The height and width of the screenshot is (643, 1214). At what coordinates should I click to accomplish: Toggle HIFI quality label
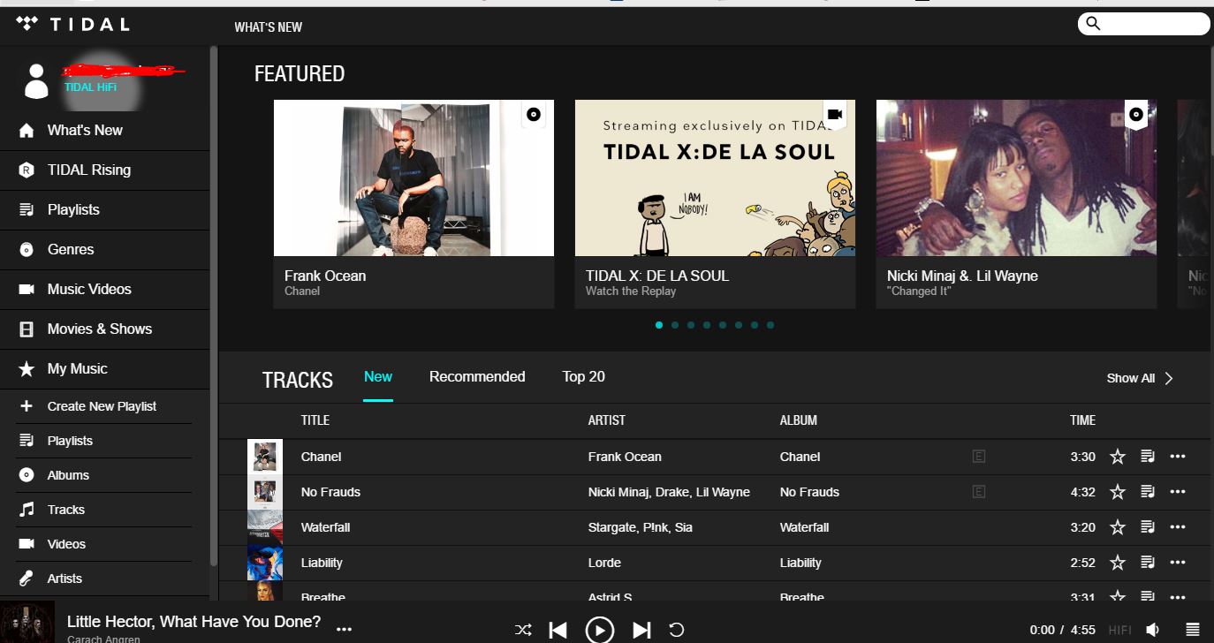[x=1119, y=630]
